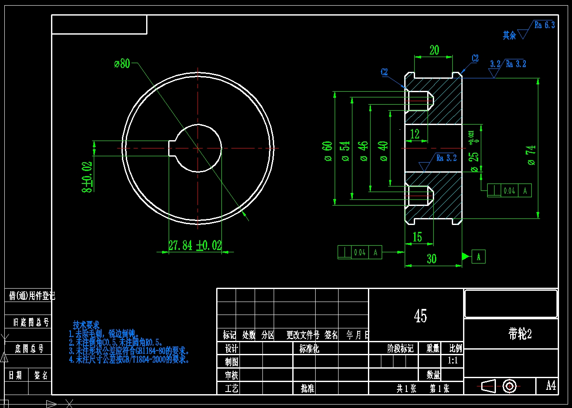Click the 20 groove width dimension

(x=434, y=50)
